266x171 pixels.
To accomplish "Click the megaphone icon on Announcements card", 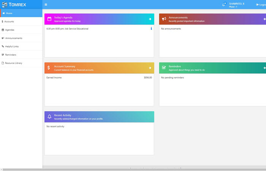I will click(x=164, y=19).
